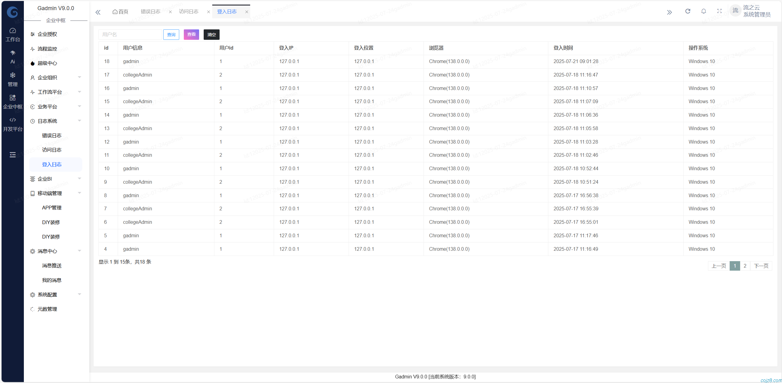Viewport: 782px width, 383px height.
Task: Expand the 工作流平台 submenu arrow
Action: click(80, 92)
